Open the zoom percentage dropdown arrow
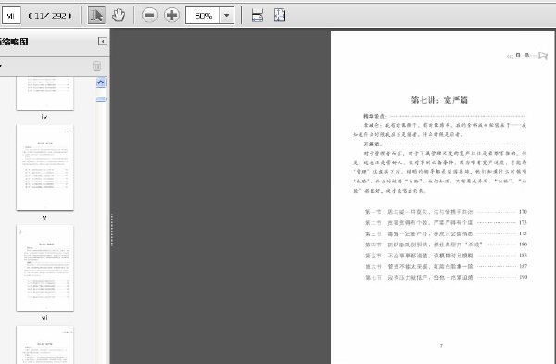Viewport: 556px width, 364px height. (x=227, y=16)
